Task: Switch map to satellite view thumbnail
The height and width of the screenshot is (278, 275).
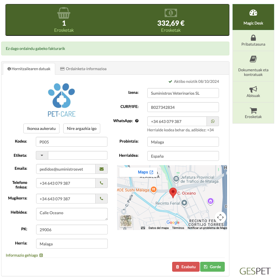Action: (126, 221)
